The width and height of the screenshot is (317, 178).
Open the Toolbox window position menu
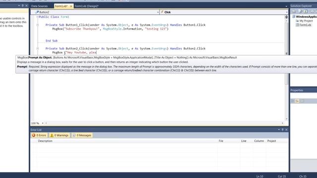(x=19, y=5)
